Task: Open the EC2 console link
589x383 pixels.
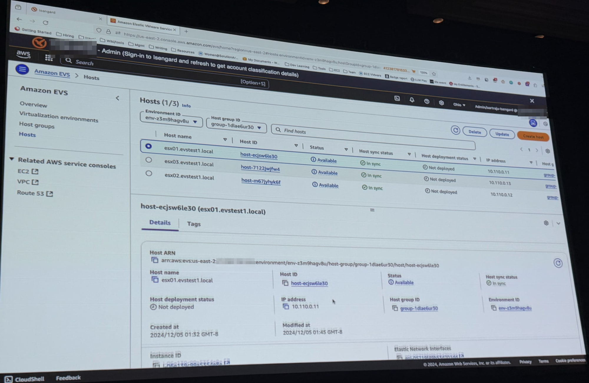Action: (28, 171)
